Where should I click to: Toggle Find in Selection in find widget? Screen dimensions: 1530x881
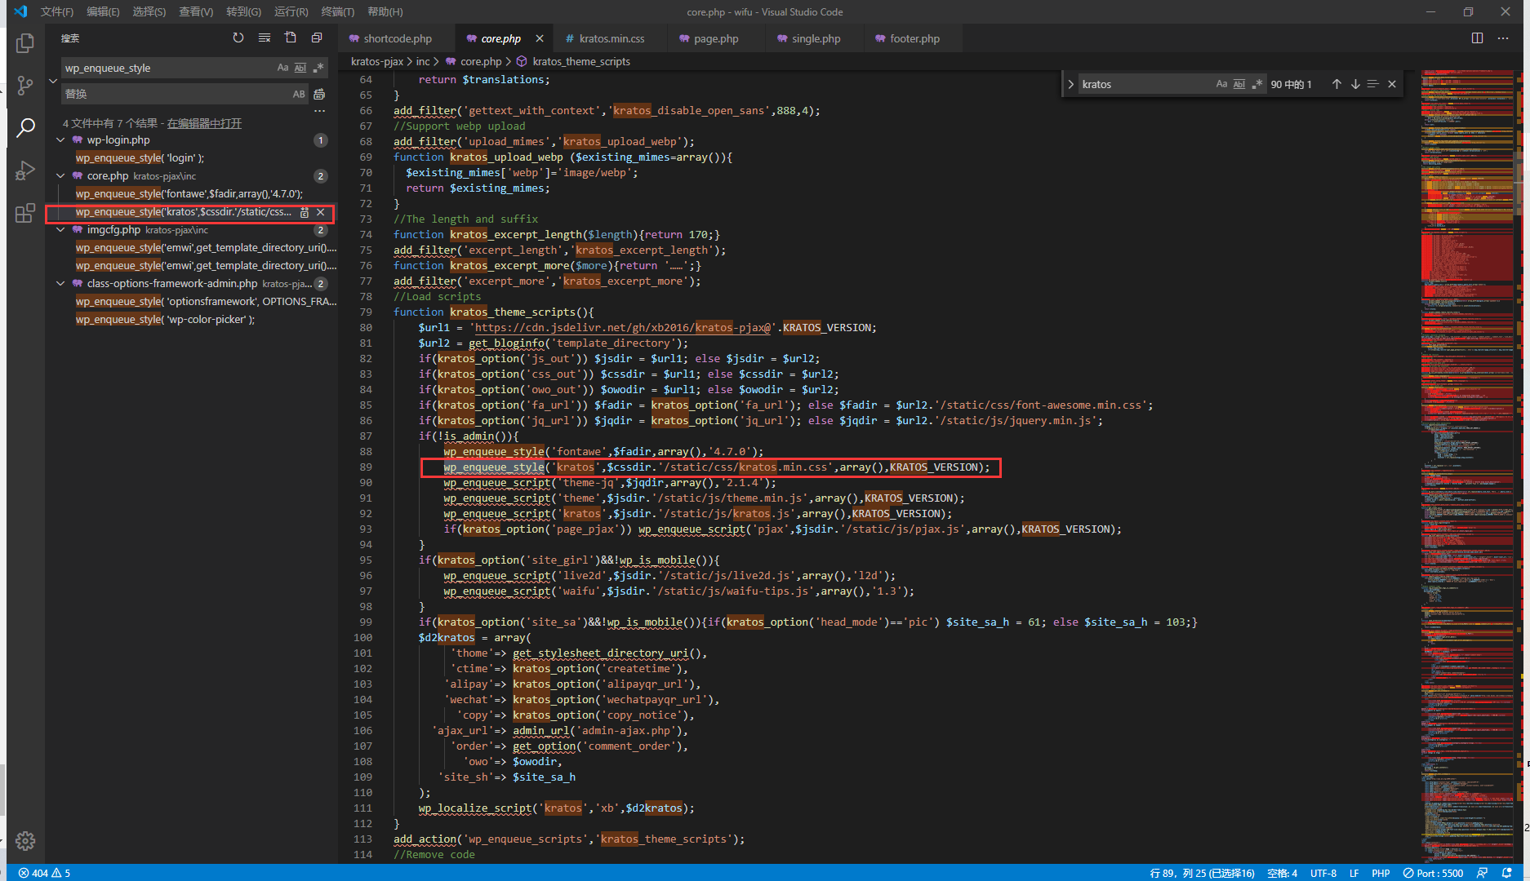pyautogui.click(x=1373, y=84)
